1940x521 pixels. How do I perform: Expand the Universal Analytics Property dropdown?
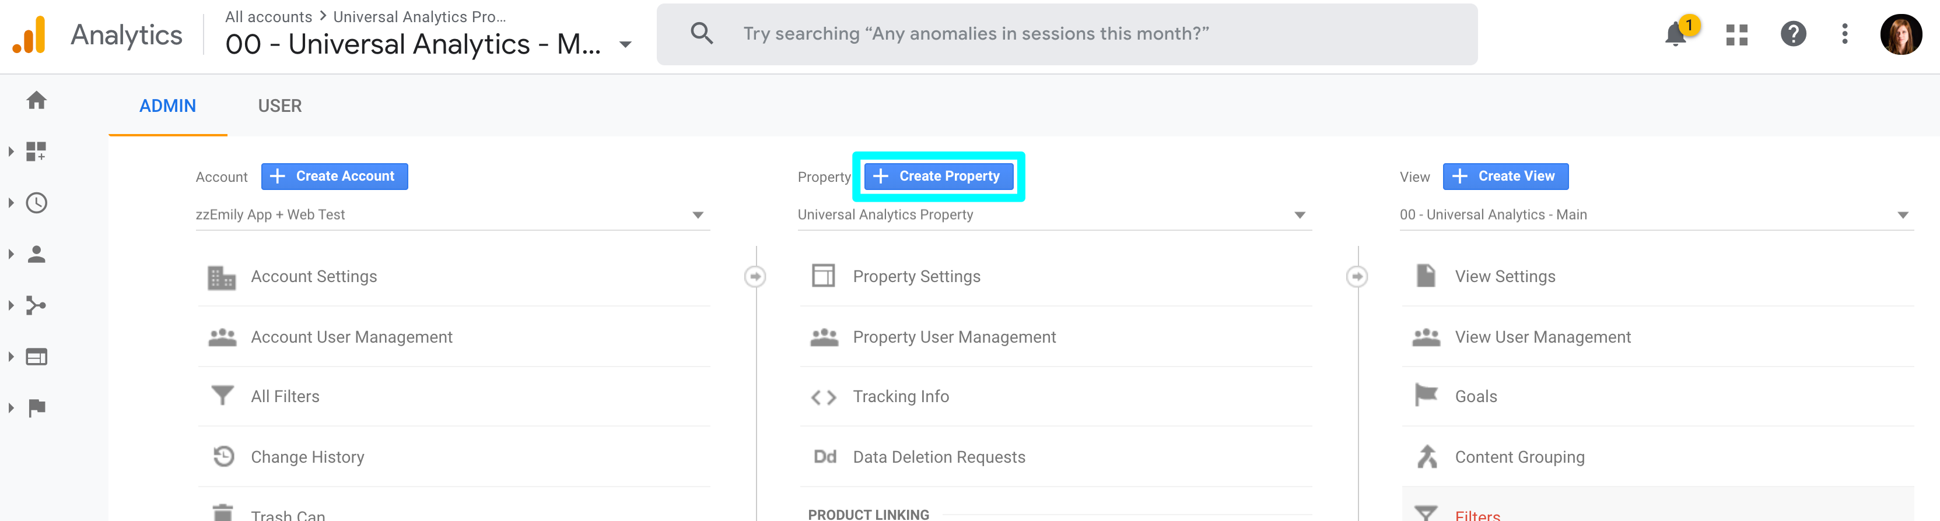click(1055, 215)
